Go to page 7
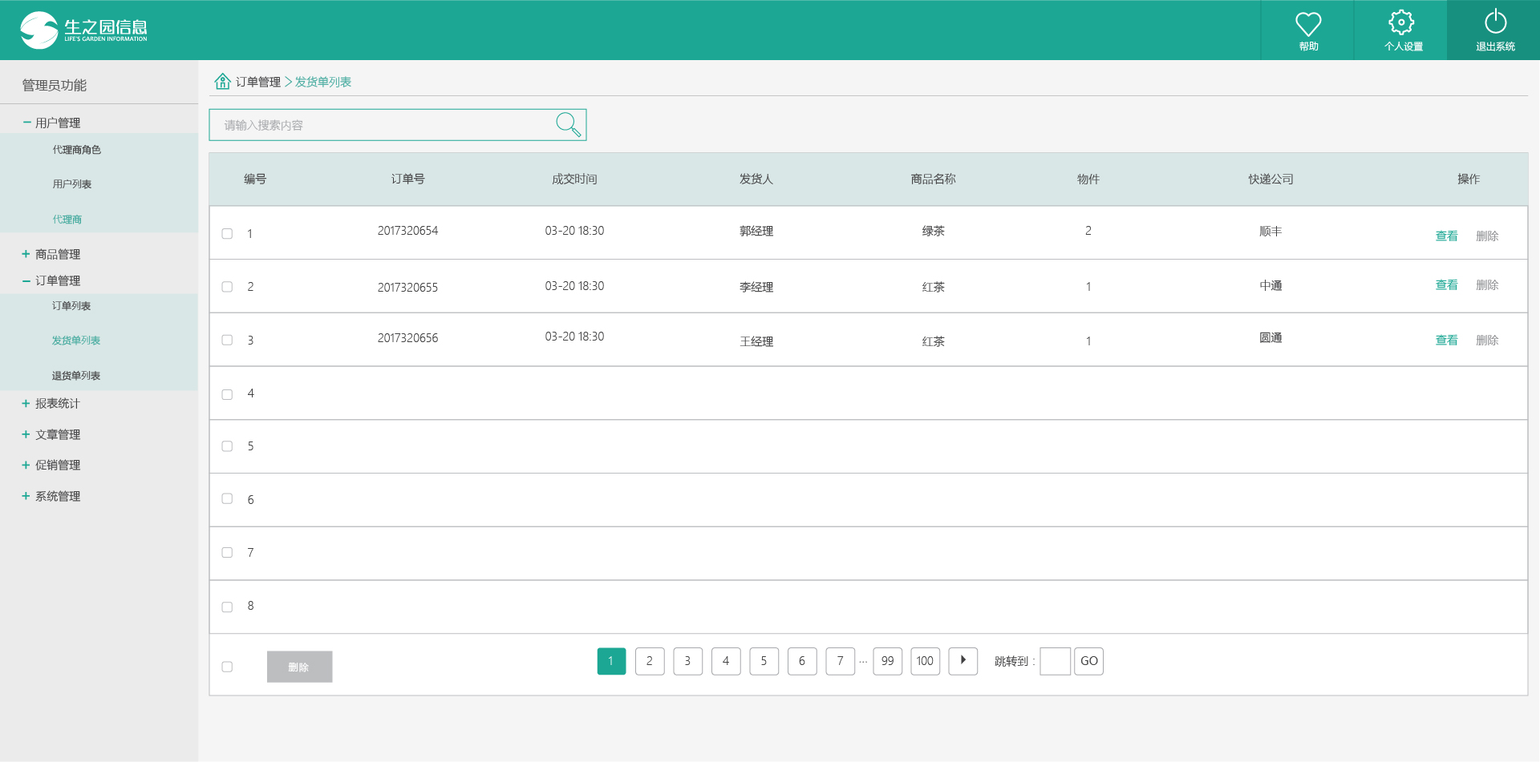Screen dimensions: 1540x762 pyautogui.click(x=840, y=661)
